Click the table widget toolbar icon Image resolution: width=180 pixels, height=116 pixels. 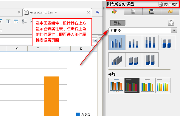[x=16, y=21]
